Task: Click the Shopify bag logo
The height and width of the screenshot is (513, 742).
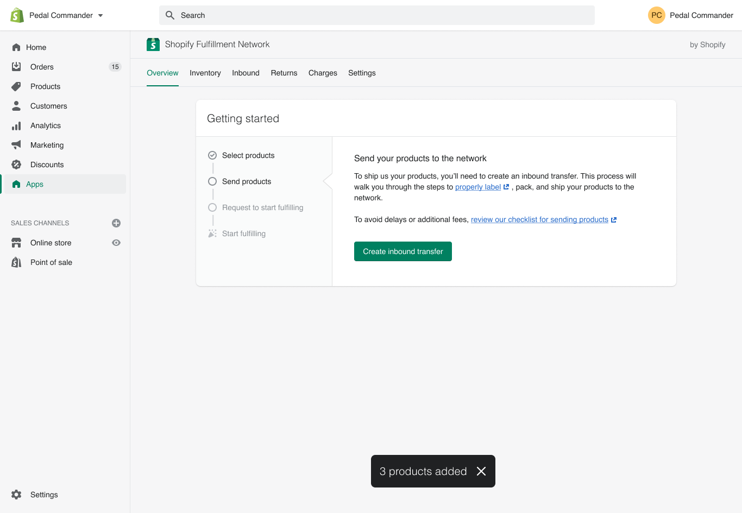Action: click(x=17, y=15)
